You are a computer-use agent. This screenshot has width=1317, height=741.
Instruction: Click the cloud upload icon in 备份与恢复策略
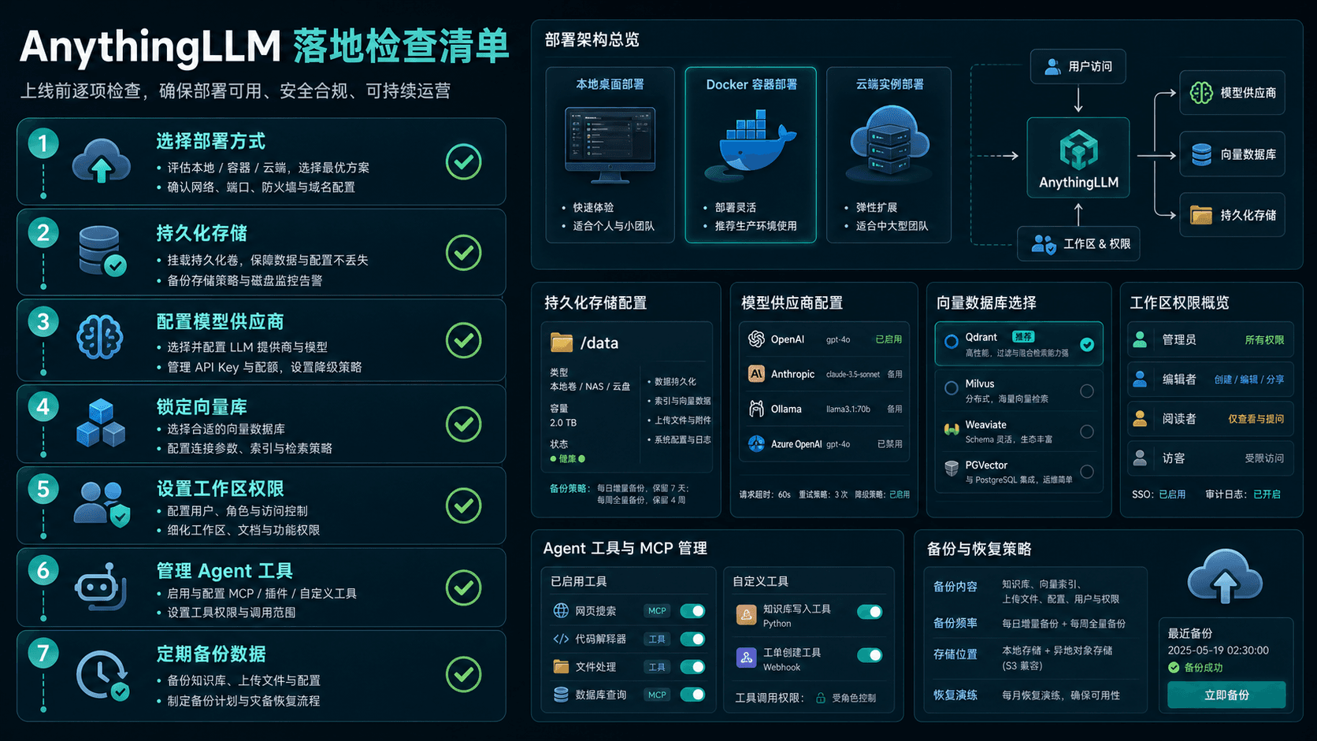(1225, 577)
